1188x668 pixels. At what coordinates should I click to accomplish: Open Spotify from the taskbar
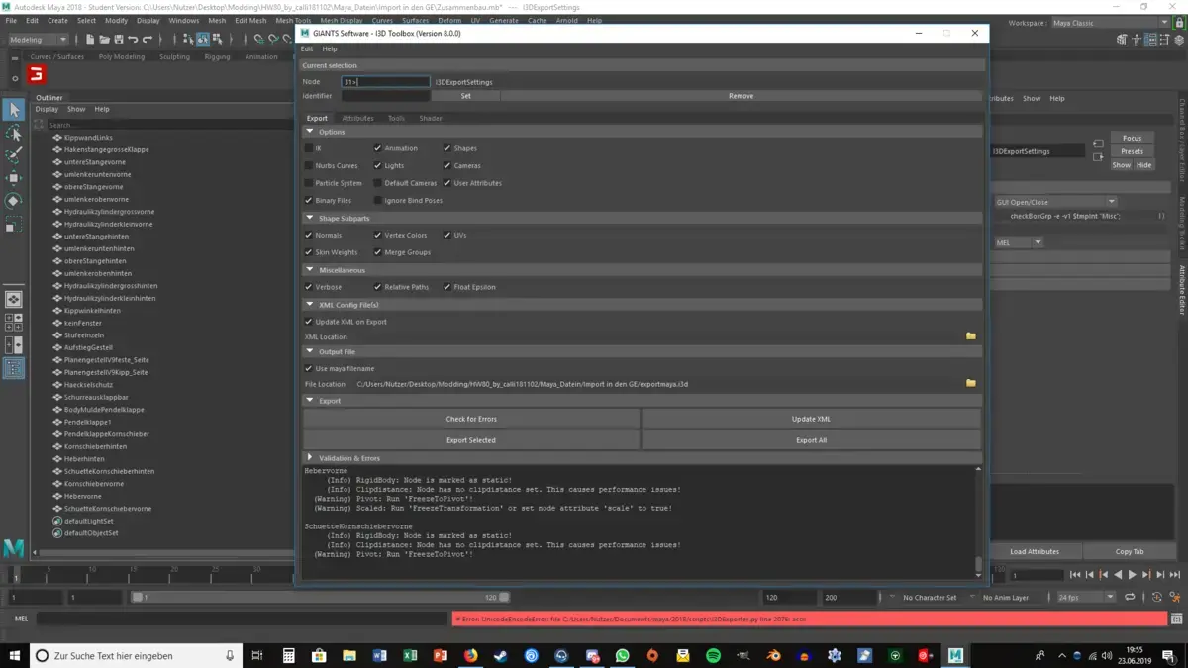pyautogui.click(x=713, y=655)
